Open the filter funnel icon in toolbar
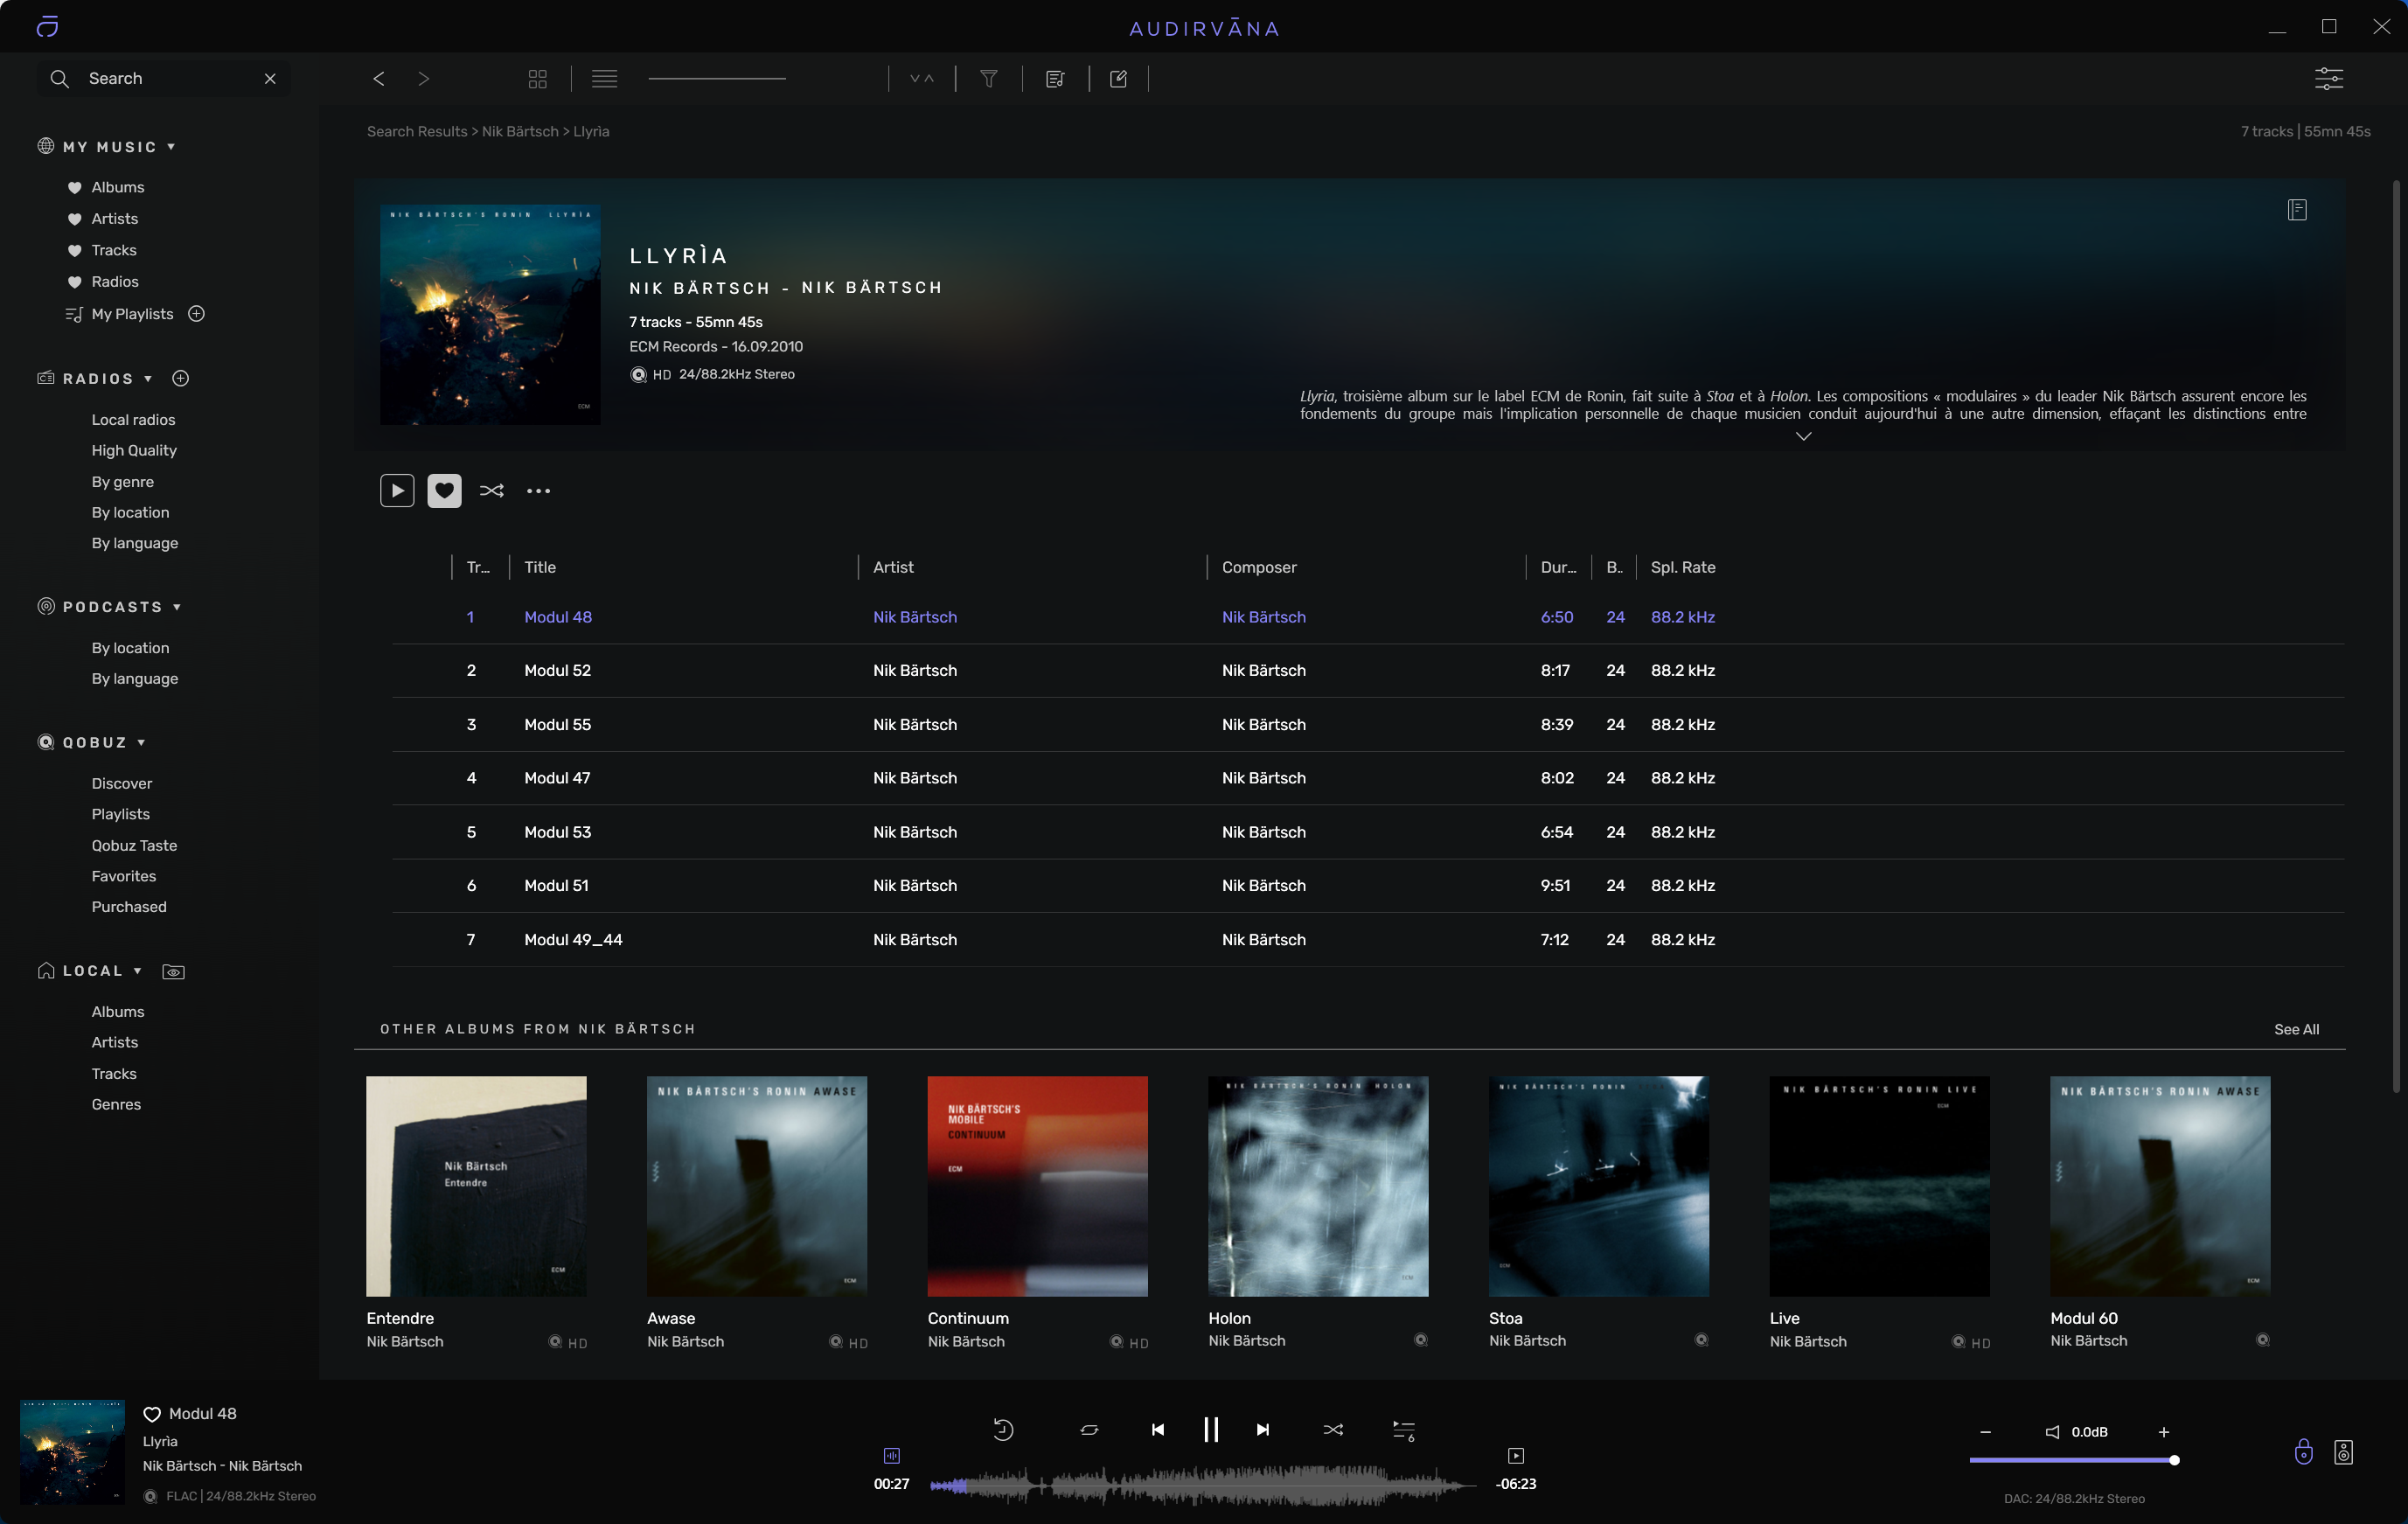 pos(988,79)
